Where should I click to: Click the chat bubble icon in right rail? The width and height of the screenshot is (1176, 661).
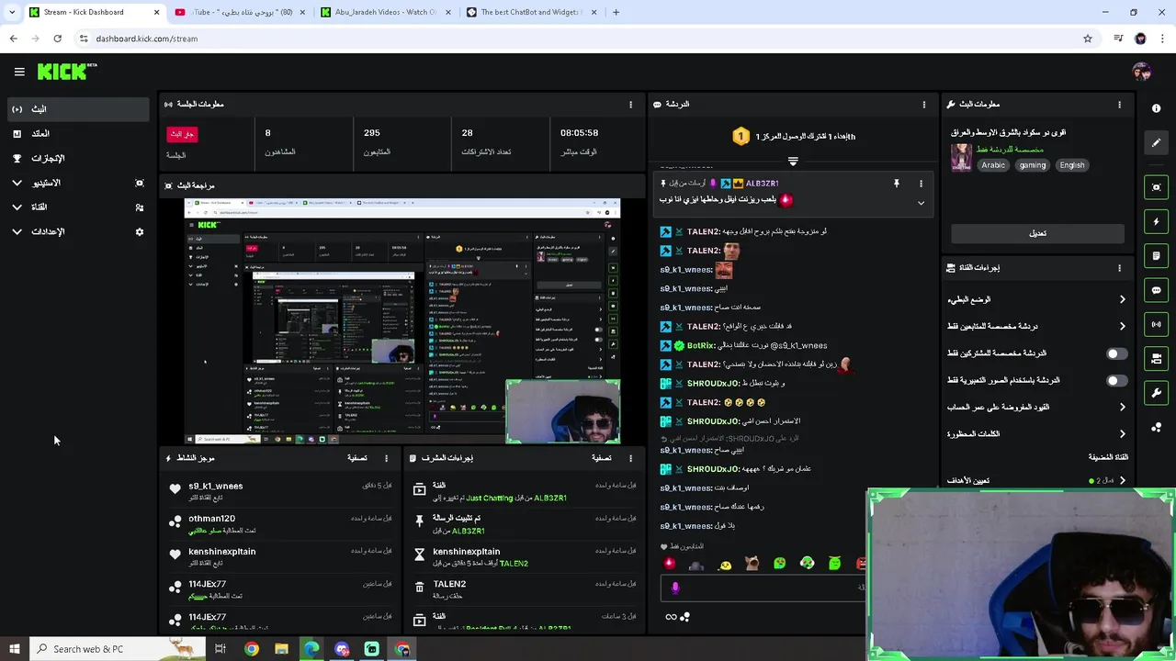1156,290
